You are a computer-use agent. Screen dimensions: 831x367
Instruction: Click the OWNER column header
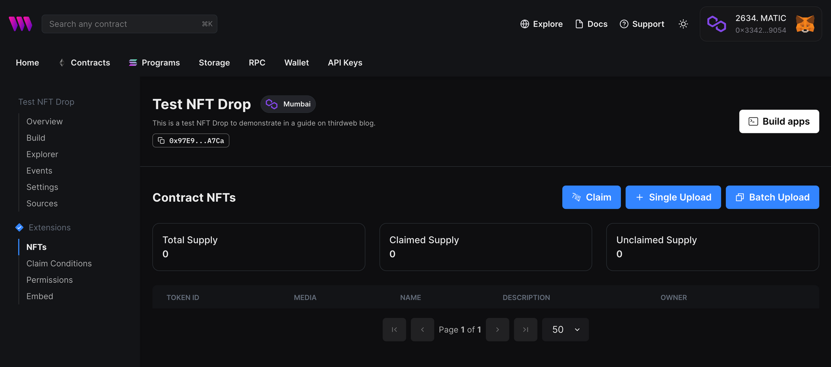[674, 298]
